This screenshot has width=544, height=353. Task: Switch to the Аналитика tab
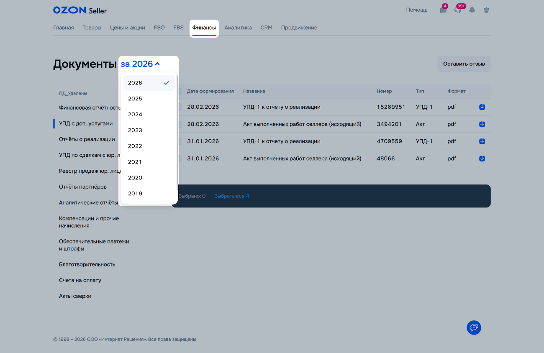click(238, 28)
